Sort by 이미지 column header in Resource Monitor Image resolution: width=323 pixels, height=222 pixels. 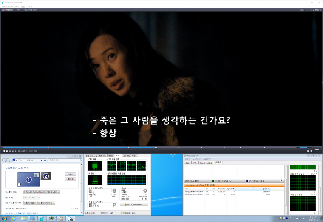point(194,189)
